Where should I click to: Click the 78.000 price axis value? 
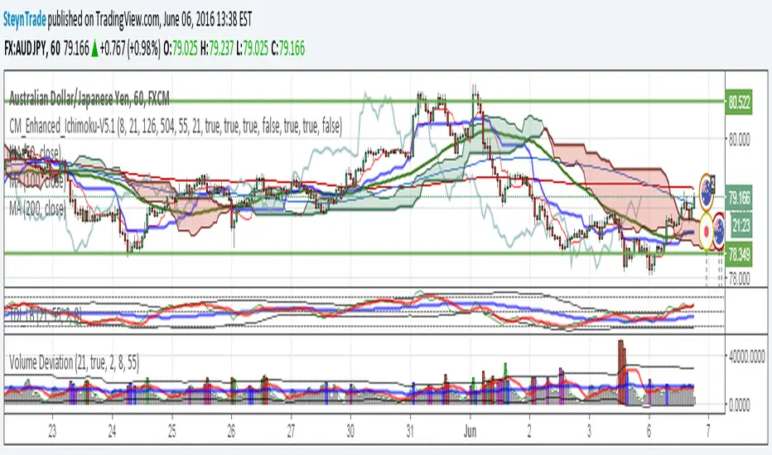point(739,279)
